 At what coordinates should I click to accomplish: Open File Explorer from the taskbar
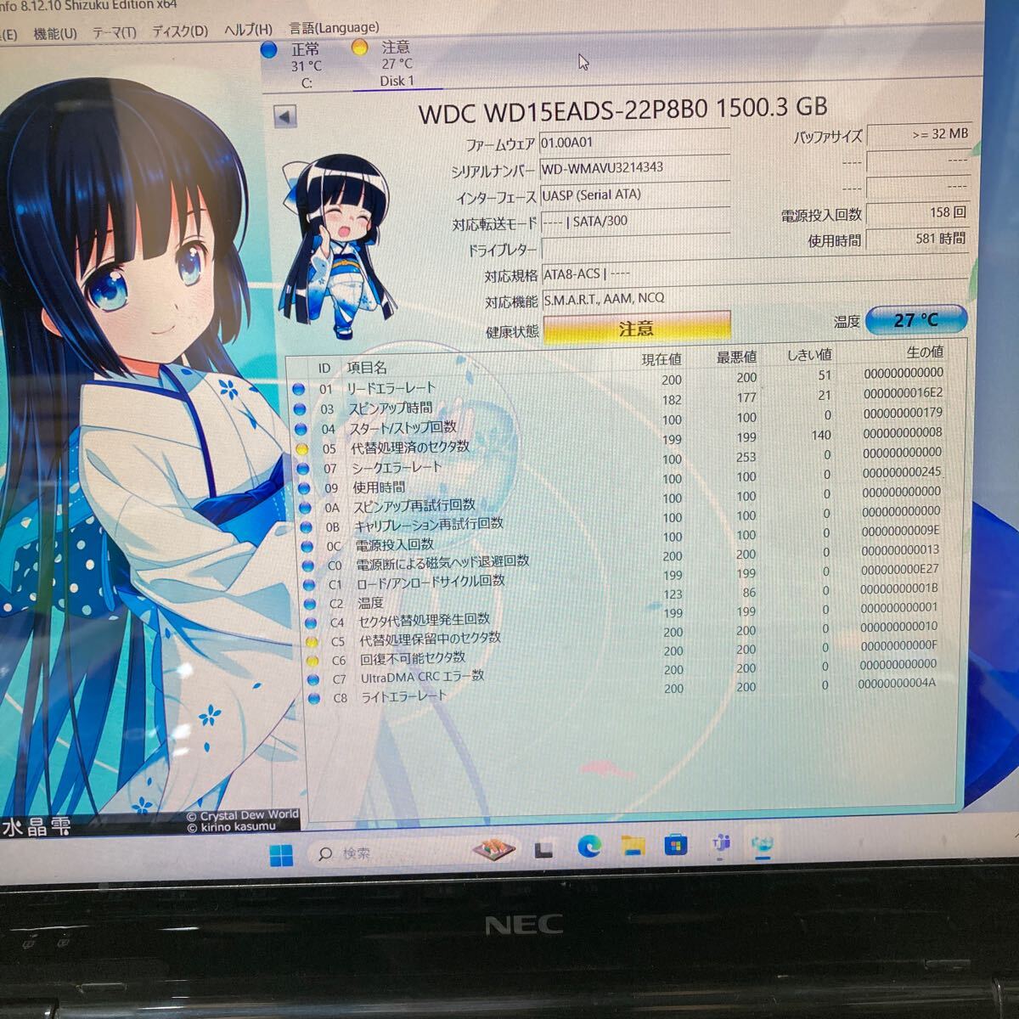(x=633, y=846)
